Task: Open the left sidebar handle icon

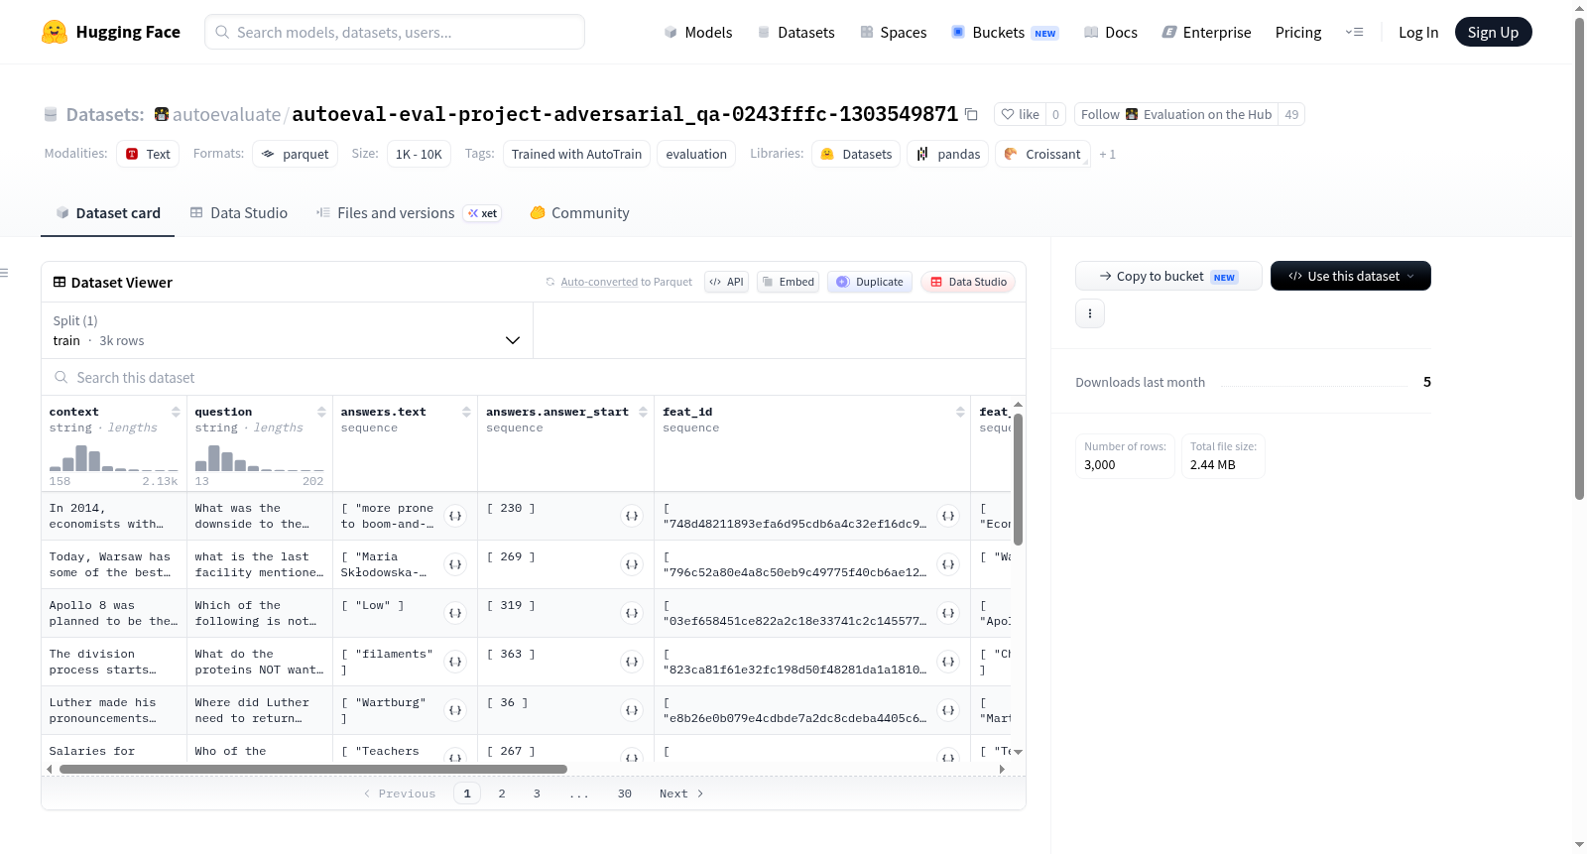Action: pyautogui.click(x=4, y=273)
